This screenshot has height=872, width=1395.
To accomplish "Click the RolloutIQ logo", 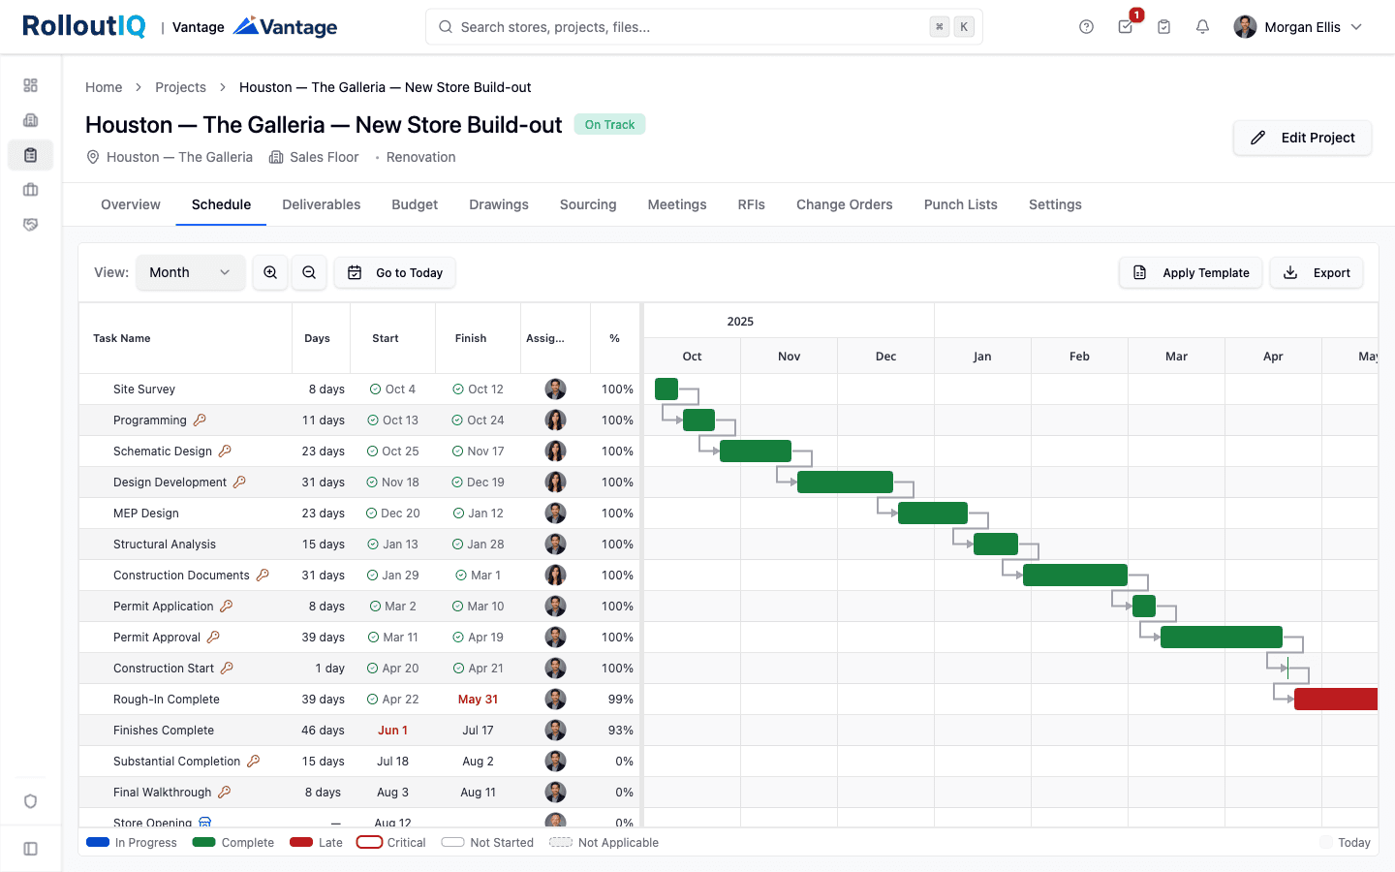I will click(84, 26).
